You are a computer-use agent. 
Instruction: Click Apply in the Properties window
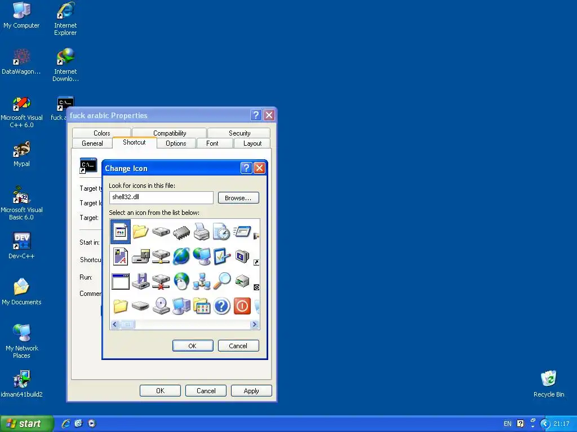pos(251,391)
